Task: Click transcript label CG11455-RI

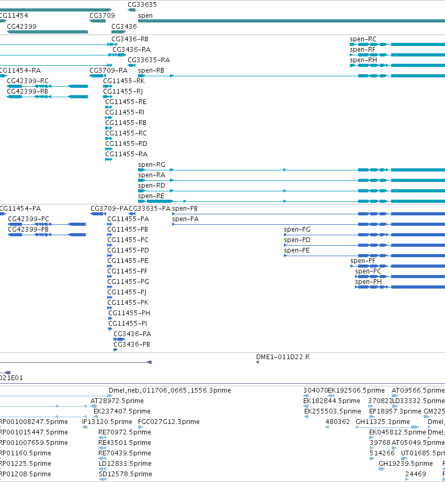Action: coord(125,112)
